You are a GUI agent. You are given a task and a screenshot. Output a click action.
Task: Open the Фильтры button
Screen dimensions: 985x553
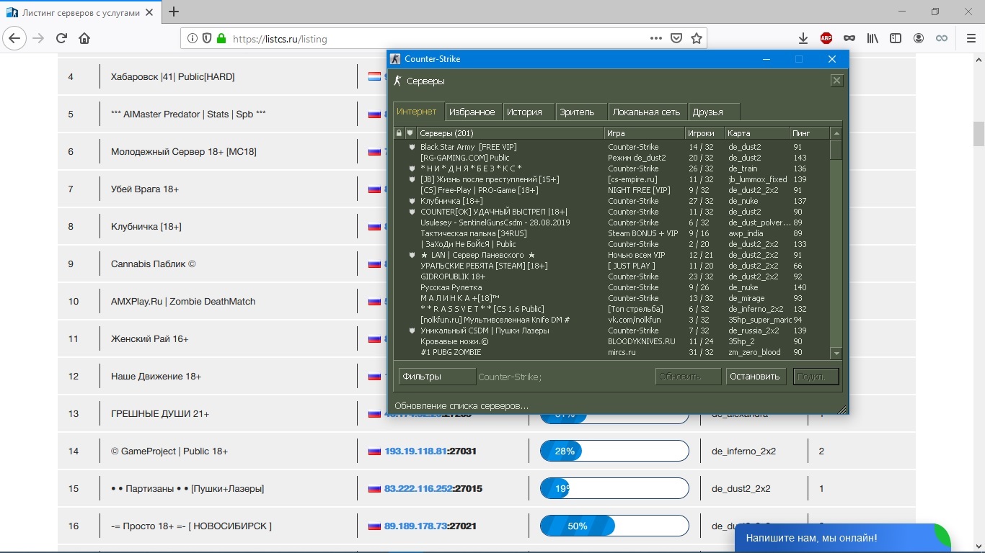tap(437, 377)
